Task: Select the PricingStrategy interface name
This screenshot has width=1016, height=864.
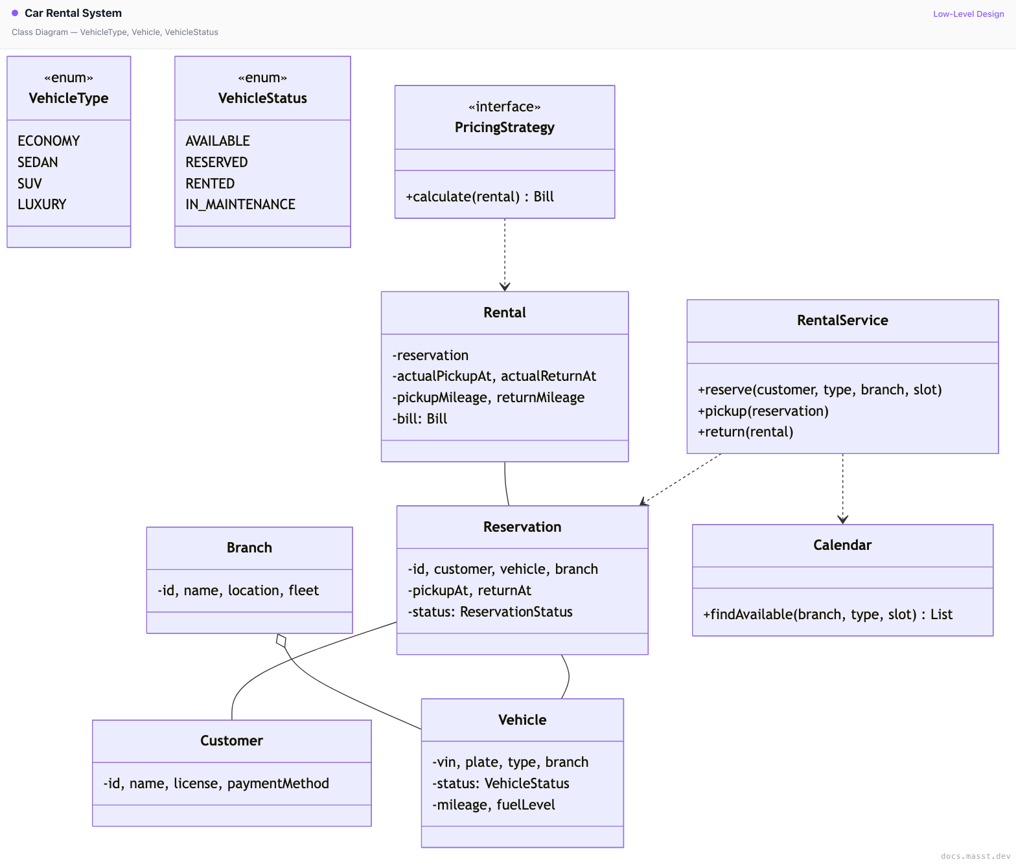Action: point(505,128)
